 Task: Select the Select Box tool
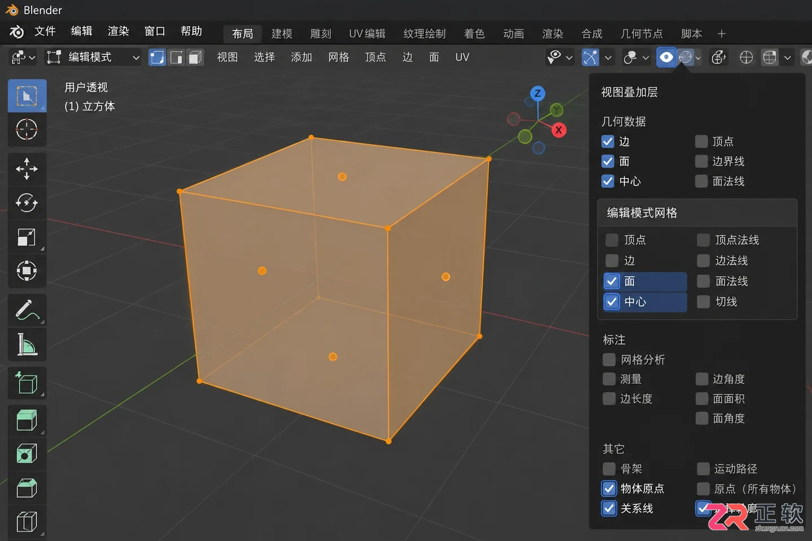click(27, 96)
